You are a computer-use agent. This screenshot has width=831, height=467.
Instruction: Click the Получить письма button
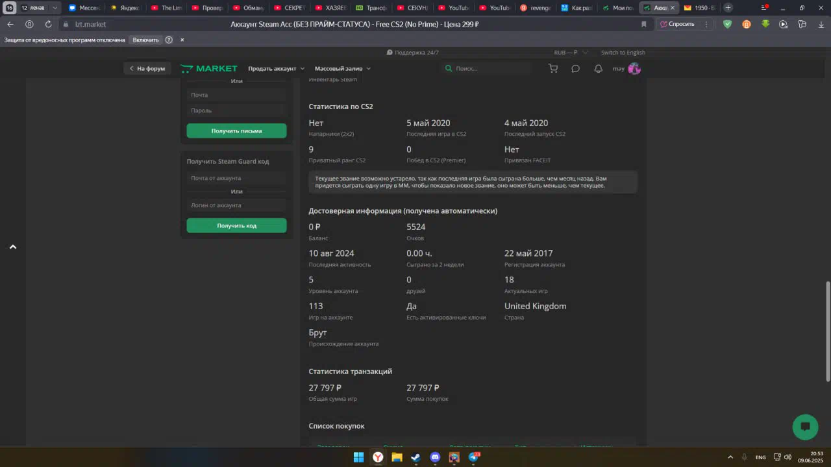(236, 131)
